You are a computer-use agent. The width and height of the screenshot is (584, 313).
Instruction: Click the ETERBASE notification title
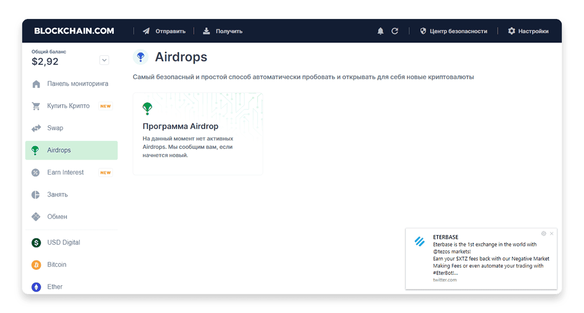click(x=445, y=237)
